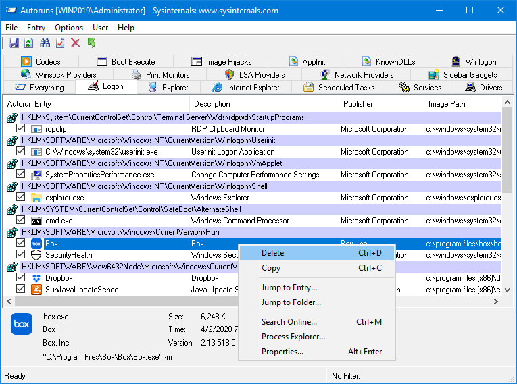This screenshot has height=384, width=517.
Task: Click the Refresh toolbar icon
Action: (x=28, y=43)
